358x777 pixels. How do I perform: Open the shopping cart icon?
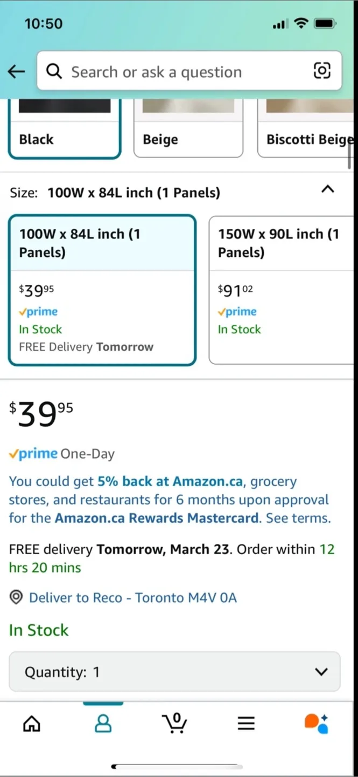(x=174, y=723)
